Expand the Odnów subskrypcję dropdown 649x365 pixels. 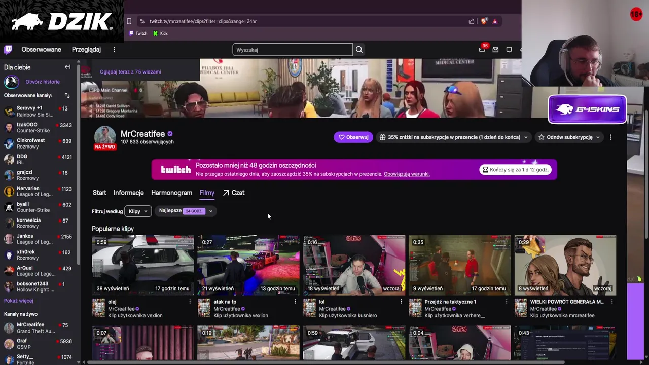569,137
